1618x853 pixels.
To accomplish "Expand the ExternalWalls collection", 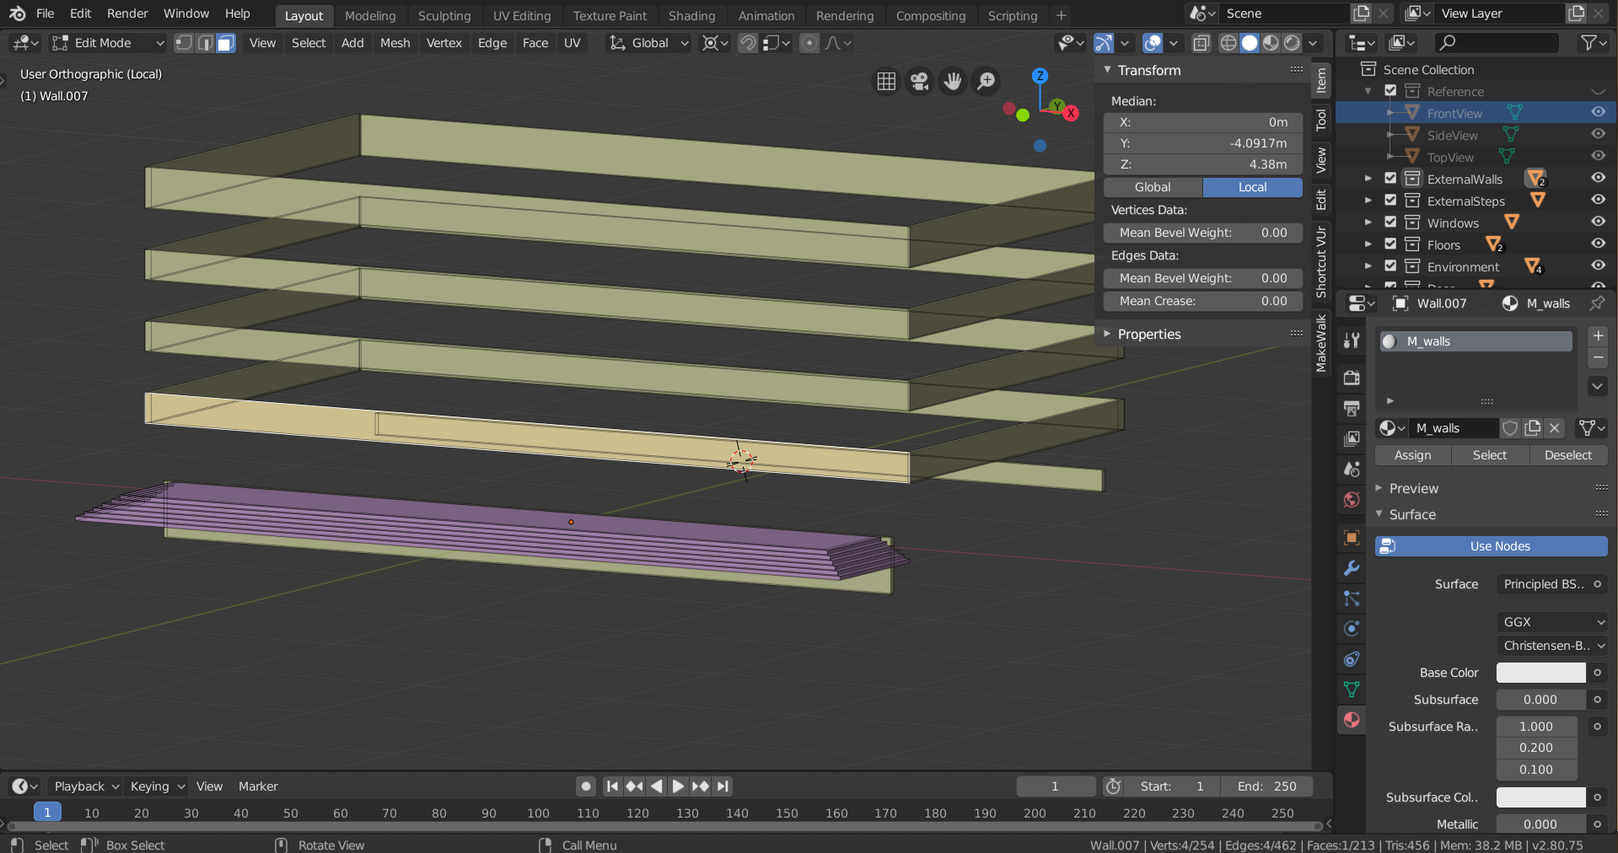I will [x=1367, y=178].
